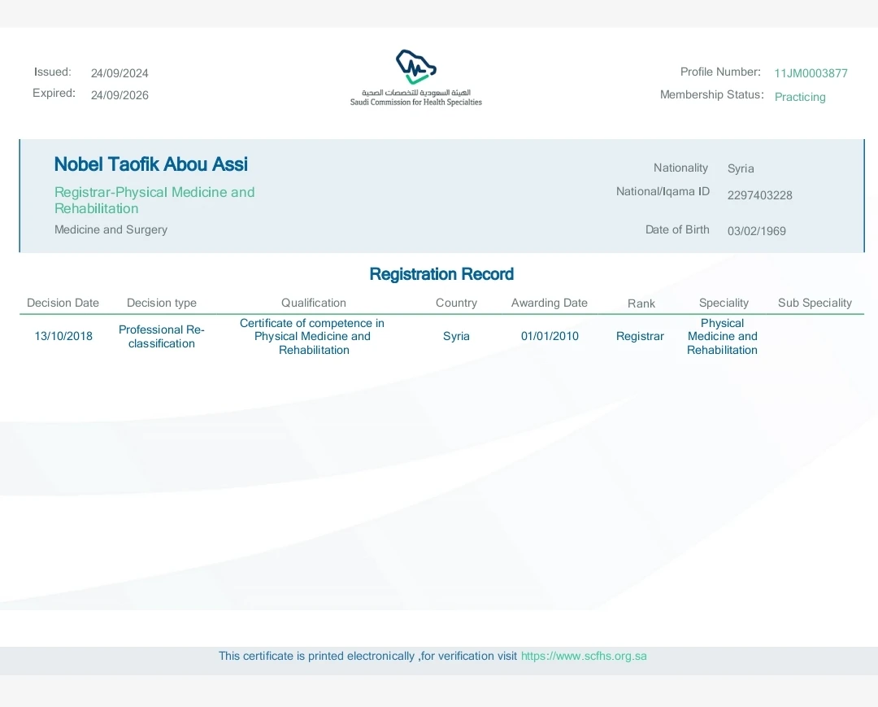
Task: Select the awarding date 01/01/2010 cell
Action: coord(550,336)
